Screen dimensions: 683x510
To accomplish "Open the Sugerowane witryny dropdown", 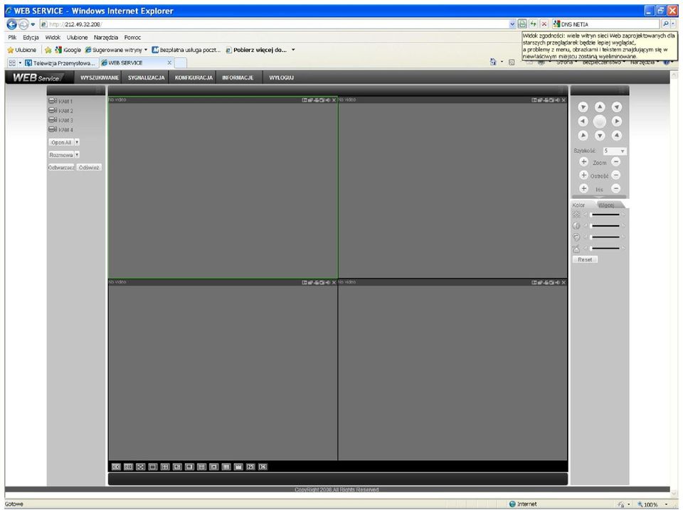I will pos(145,50).
